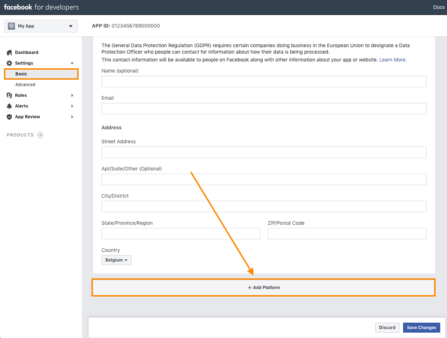
Task: Click the Add Platform button
Action: tap(264, 288)
